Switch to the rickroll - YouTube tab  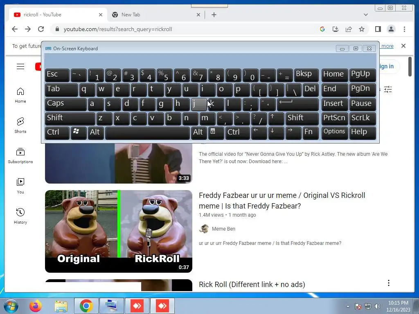[57, 15]
